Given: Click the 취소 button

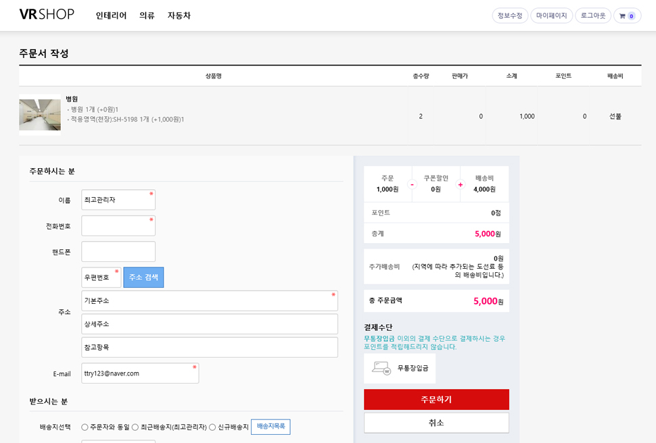Looking at the screenshot, I should [436, 423].
